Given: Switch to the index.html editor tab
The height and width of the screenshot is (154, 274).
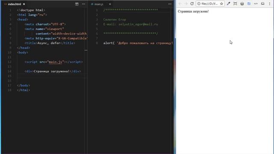Looking at the screenshot, I should coord(14,4).
